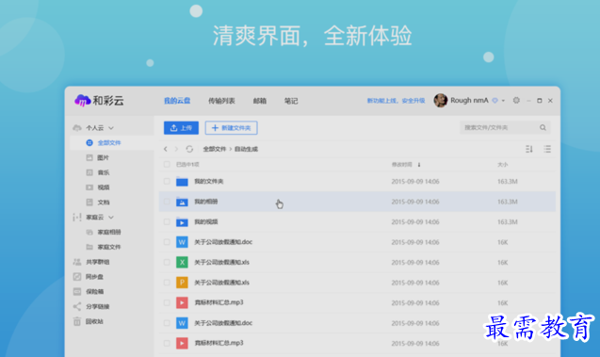Open 同步盘 in sidebar
The height and width of the screenshot is (357, 600).
94,277
